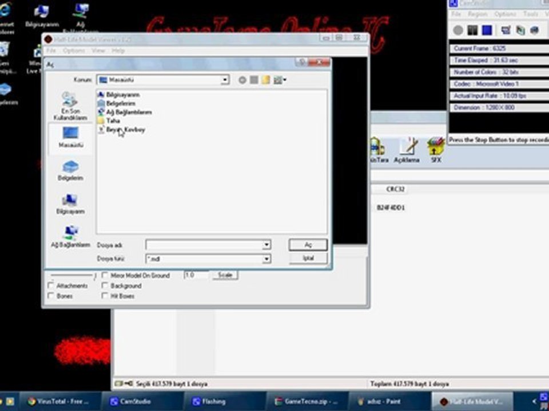
Task: Click the Internet Explorer desktop icon
Action: (x=6, y=18)
